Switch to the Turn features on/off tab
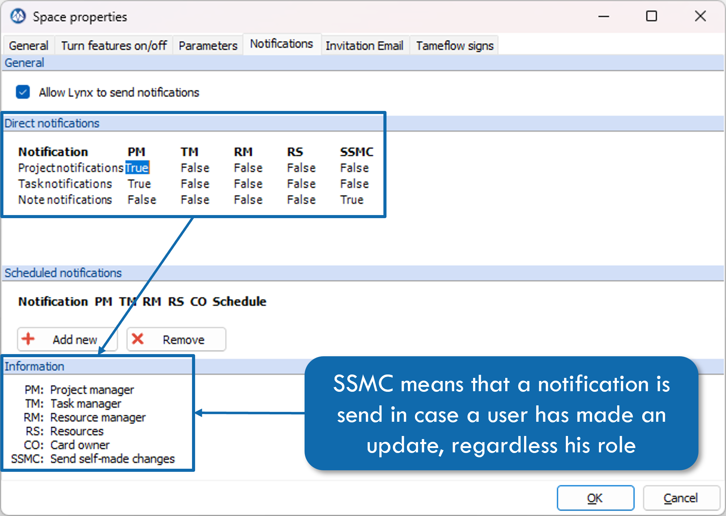 (114, 45)
